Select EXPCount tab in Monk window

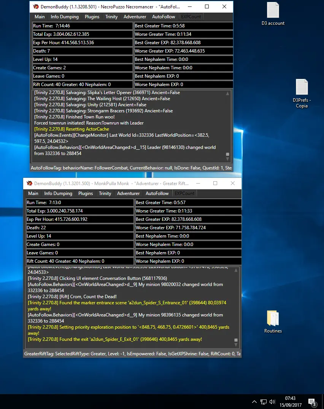(x=184, y=193)
